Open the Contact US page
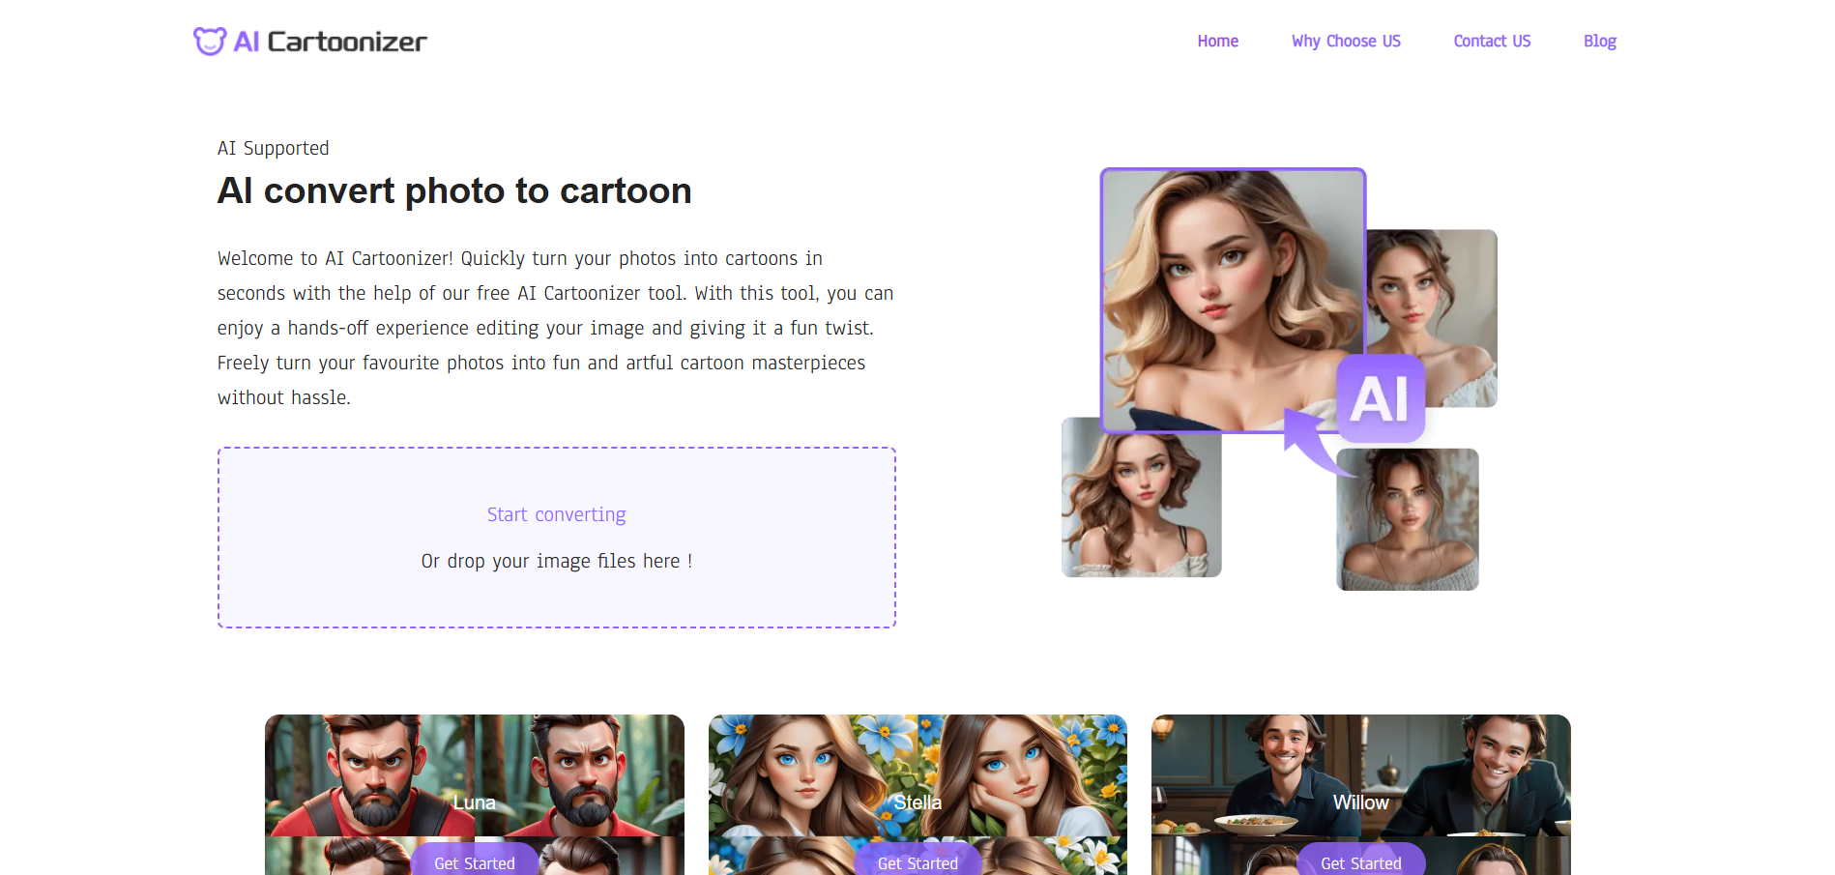 click(1492, 41)
